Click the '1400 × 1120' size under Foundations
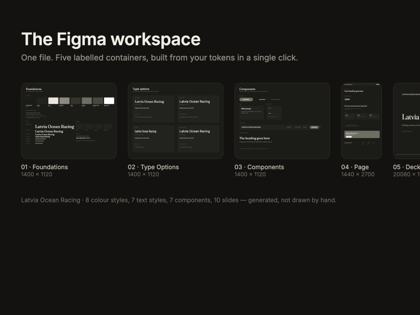Screen dimensions: 420x315 point(37,174)
